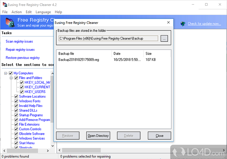Uncheck the Shared DLLs checkbox
The height and width of the screenshot is (159, 227).
coord(16,110)
